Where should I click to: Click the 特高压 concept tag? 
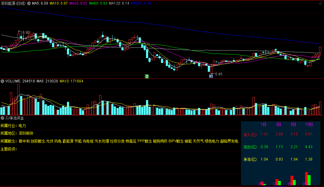131,141
